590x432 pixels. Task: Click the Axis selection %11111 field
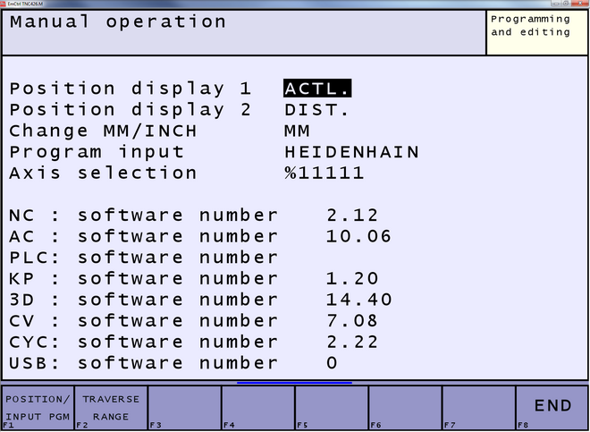point(324,173)
